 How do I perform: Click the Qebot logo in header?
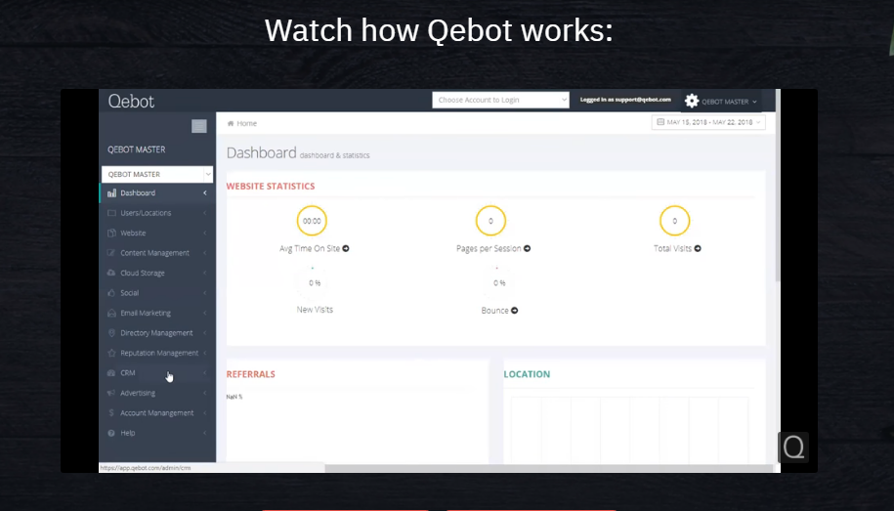[x=131, y=102]
